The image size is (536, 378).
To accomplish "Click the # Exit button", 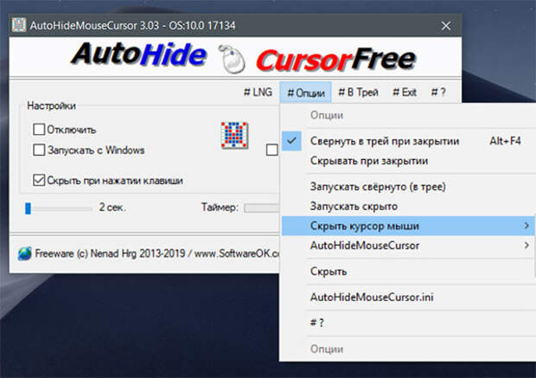I will click(x=405, y=93).
